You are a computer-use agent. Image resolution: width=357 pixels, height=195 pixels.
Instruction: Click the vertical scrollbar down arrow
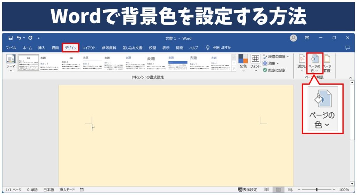[352, 184]
